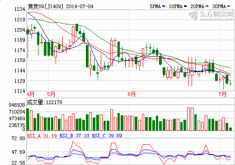Viewport: 235px width, 165px height.
Task: Click the red RSI_A:31.19 indicator label
Action: [42, 136]
